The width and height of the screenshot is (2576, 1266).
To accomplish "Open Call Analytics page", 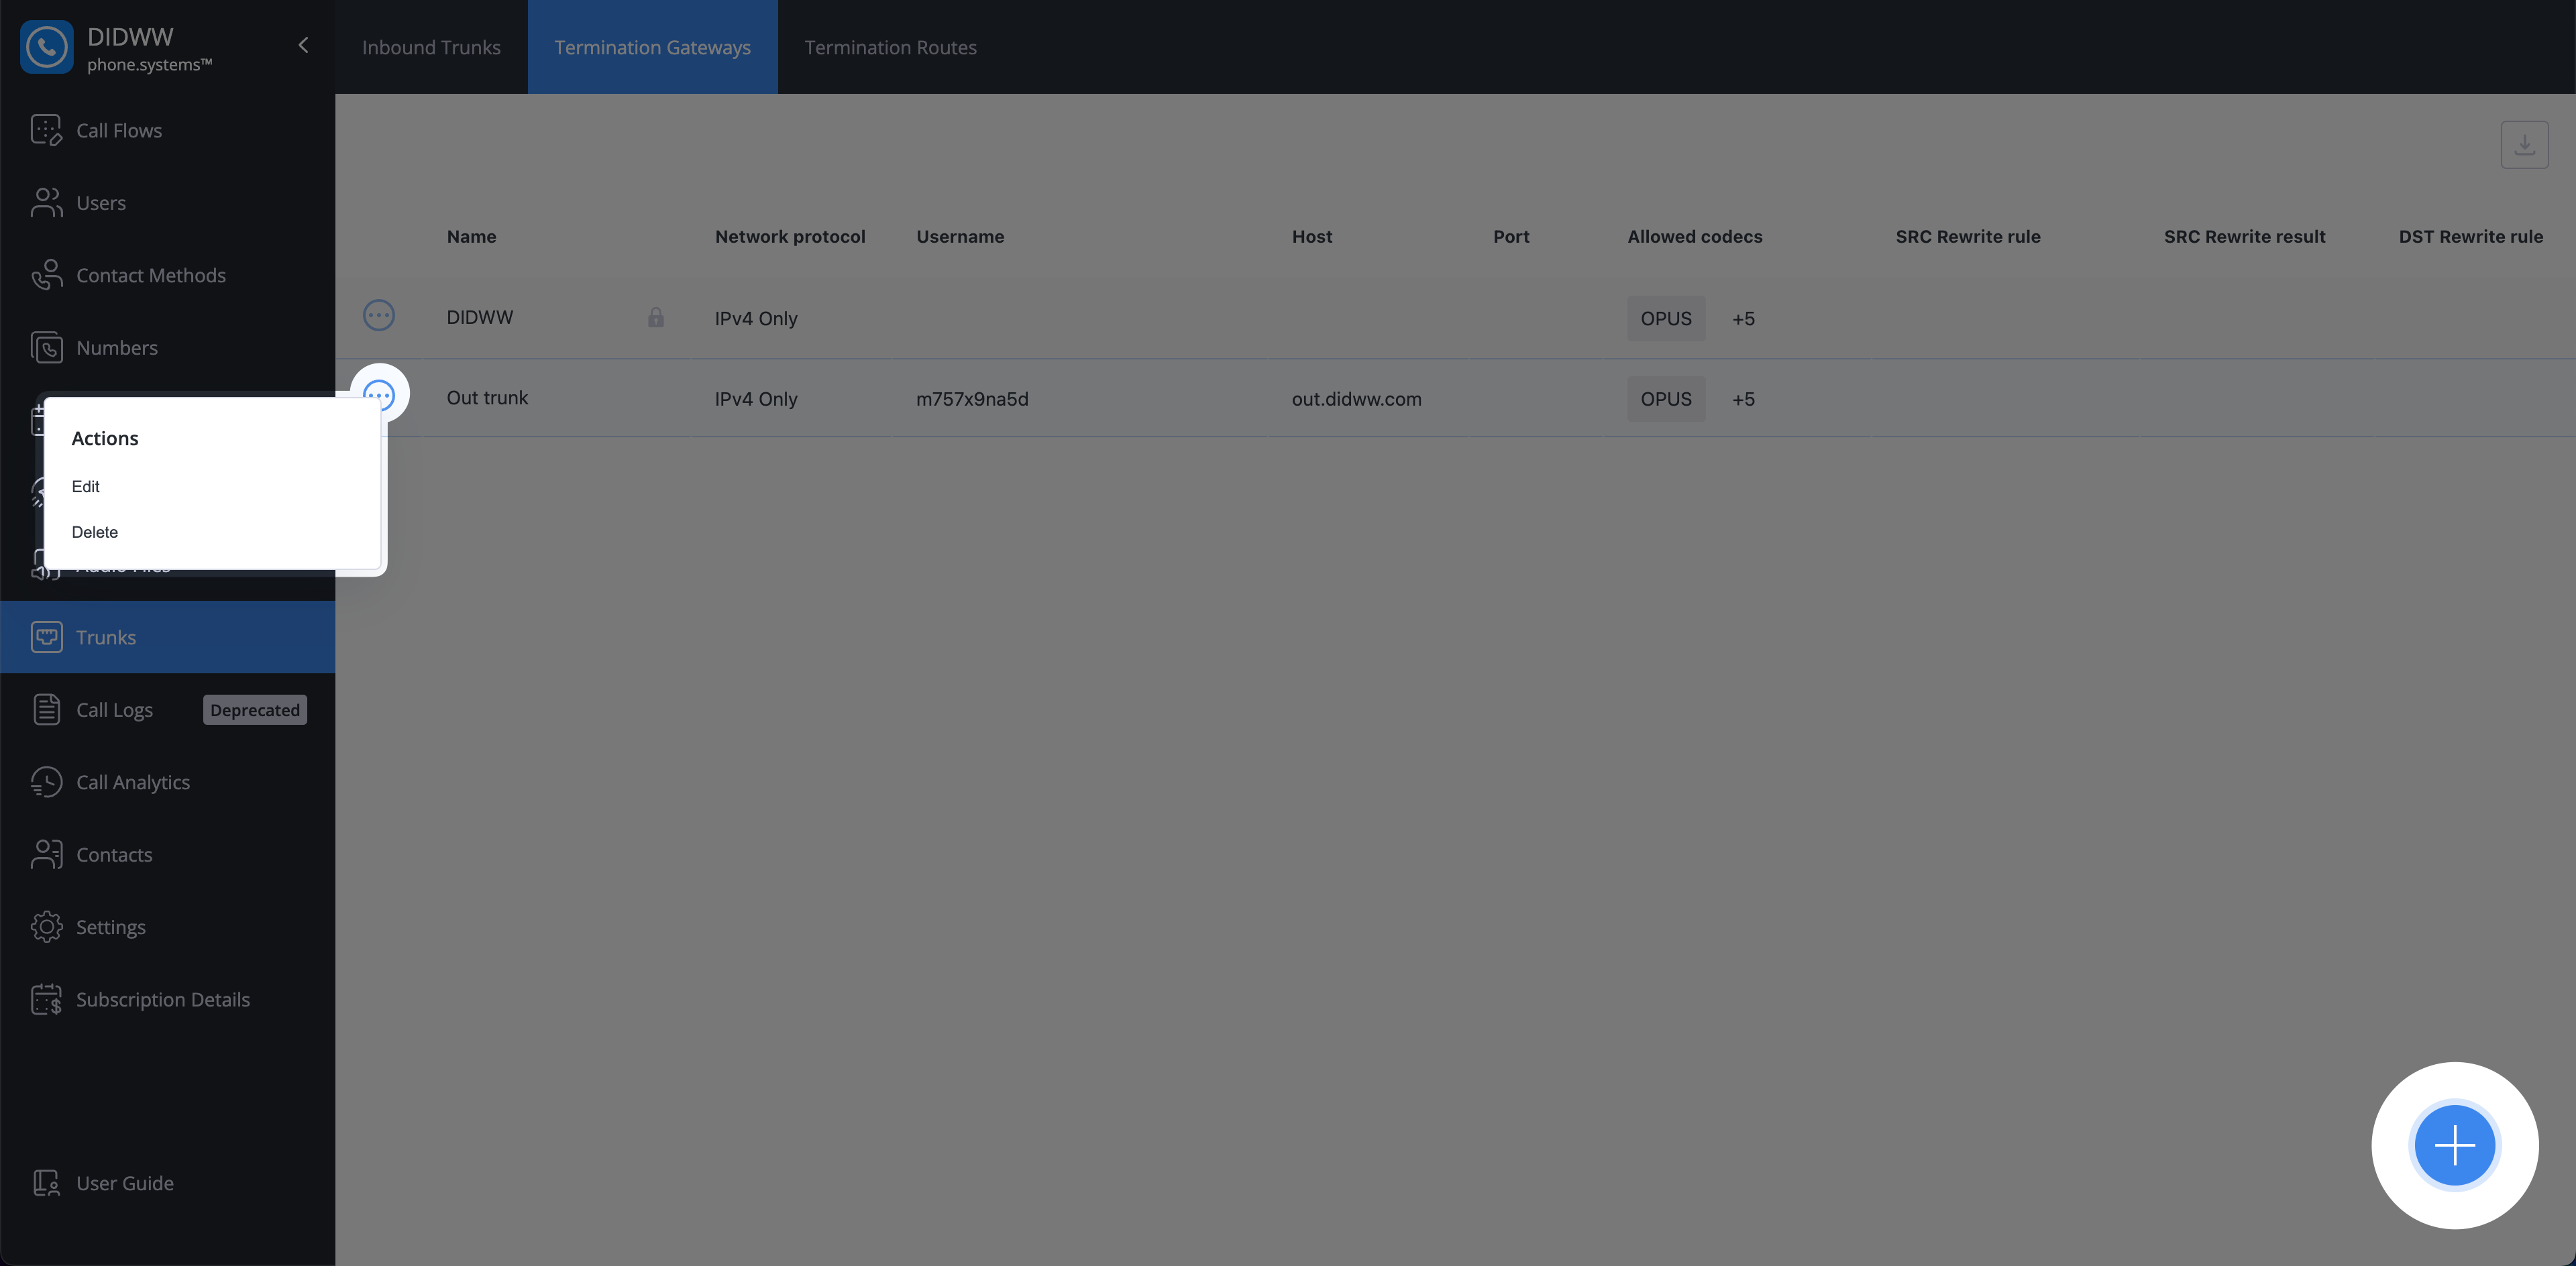I will (x=168, y=781).
